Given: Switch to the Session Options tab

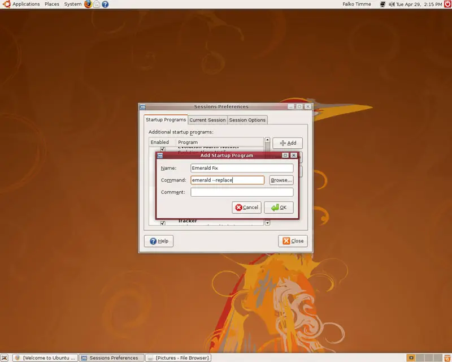Looking at the screenshot, I should pos(247,120).
